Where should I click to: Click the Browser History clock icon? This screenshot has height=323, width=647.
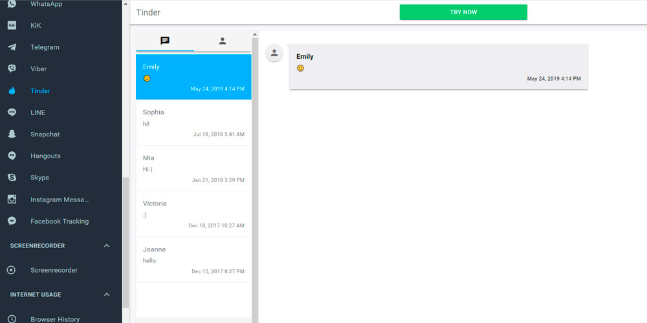(x=12, y=319)
